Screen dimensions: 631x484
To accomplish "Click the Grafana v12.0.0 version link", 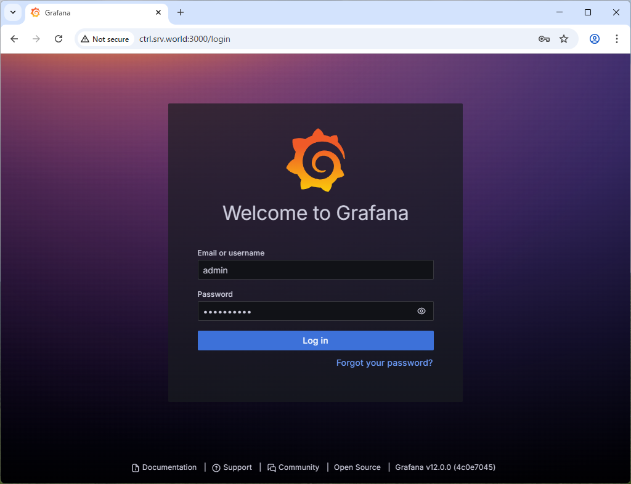I will [445, 467].
